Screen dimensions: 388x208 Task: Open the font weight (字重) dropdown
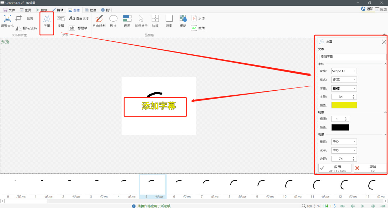(x=344, y=88)
